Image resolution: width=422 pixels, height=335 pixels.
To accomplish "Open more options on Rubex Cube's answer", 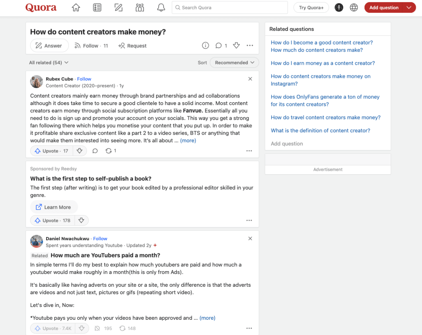I will (x=249, y=151).
